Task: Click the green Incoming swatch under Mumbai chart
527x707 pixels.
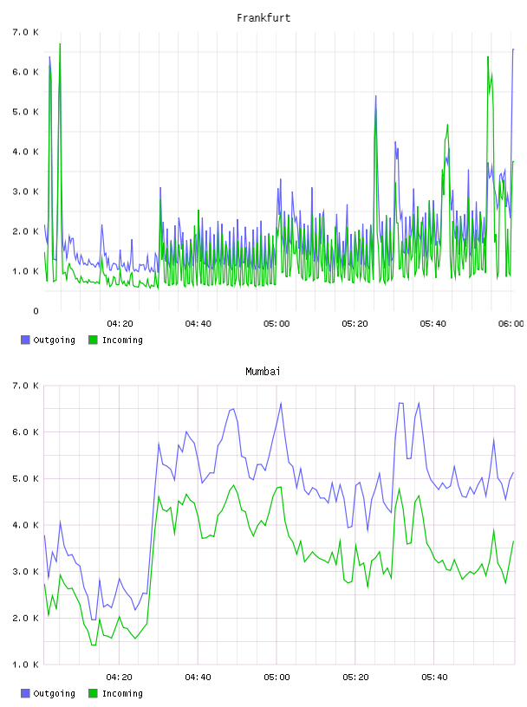Action: [x=93, y=693]
